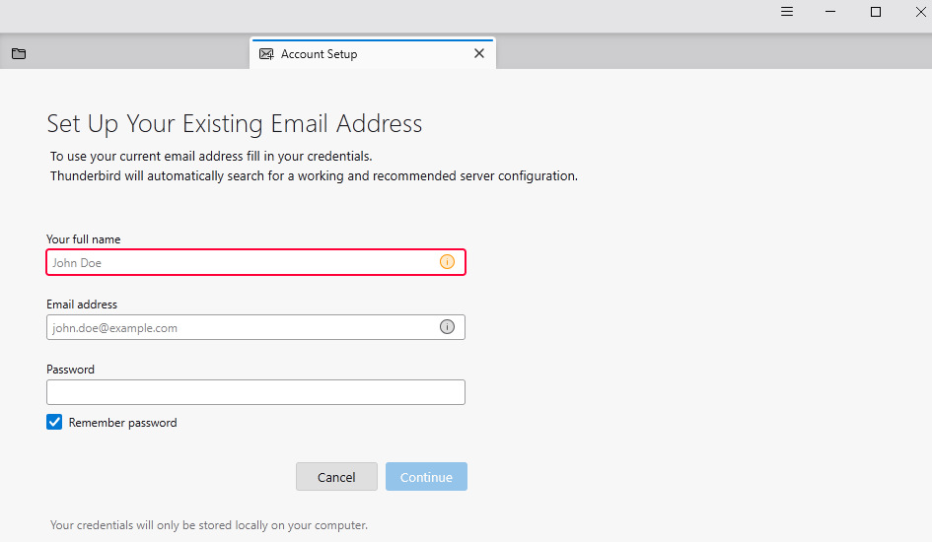This screenshot has width=932, height=542.
Task: Open the Thunderbird application menu
Action: coord(787,12)
